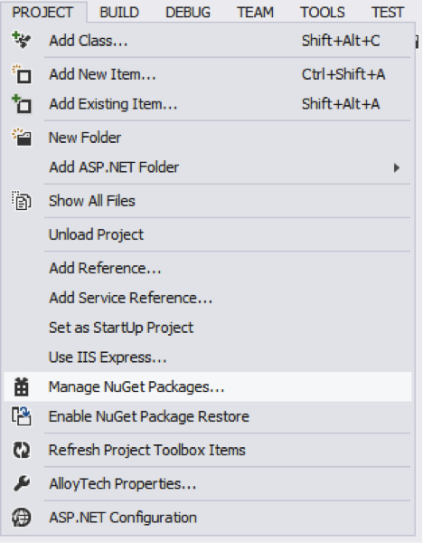Click the Add Class icon
Image resolution: width=423 pixels, height=543 pixels.
tap(22, 40)
